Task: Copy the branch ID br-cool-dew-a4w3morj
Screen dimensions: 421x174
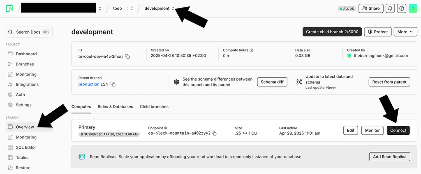Action: (x=127, y=56)
